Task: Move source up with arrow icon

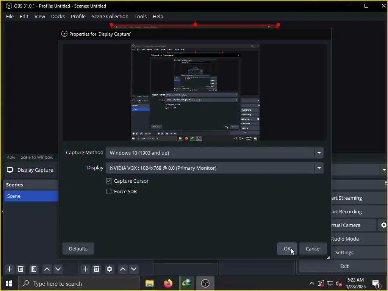Action: (x=123, y=269)
